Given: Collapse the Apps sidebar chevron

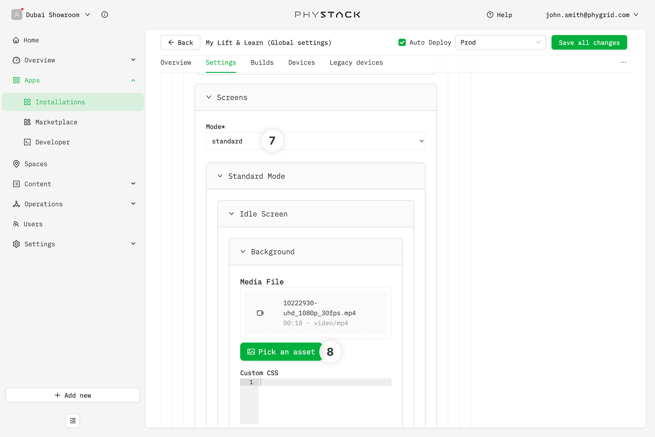Looking at the screenshot, I should tap(133, 80).
